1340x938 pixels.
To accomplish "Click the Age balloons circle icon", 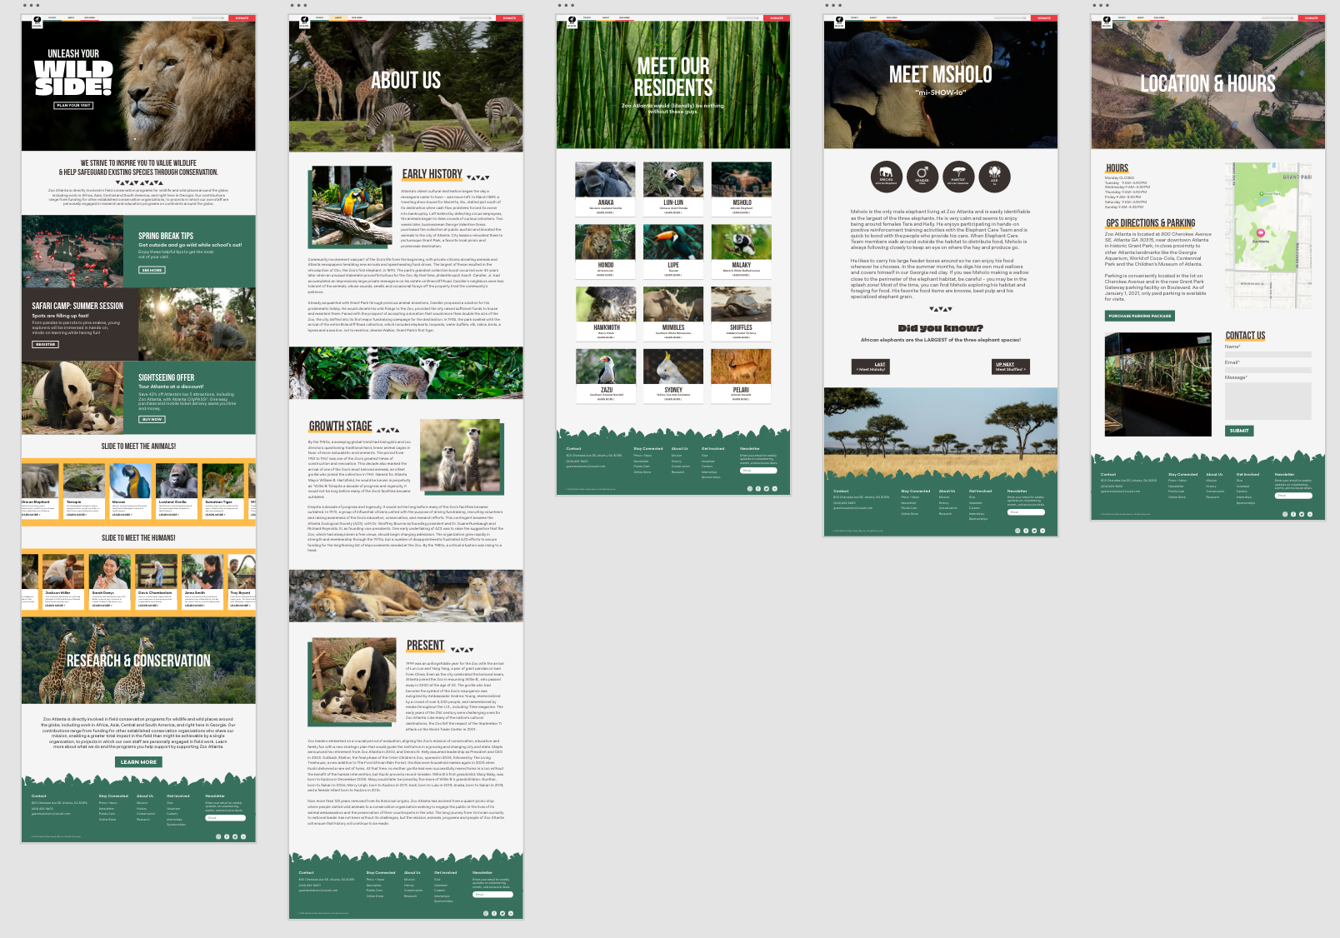I will (x=994, y=177).
